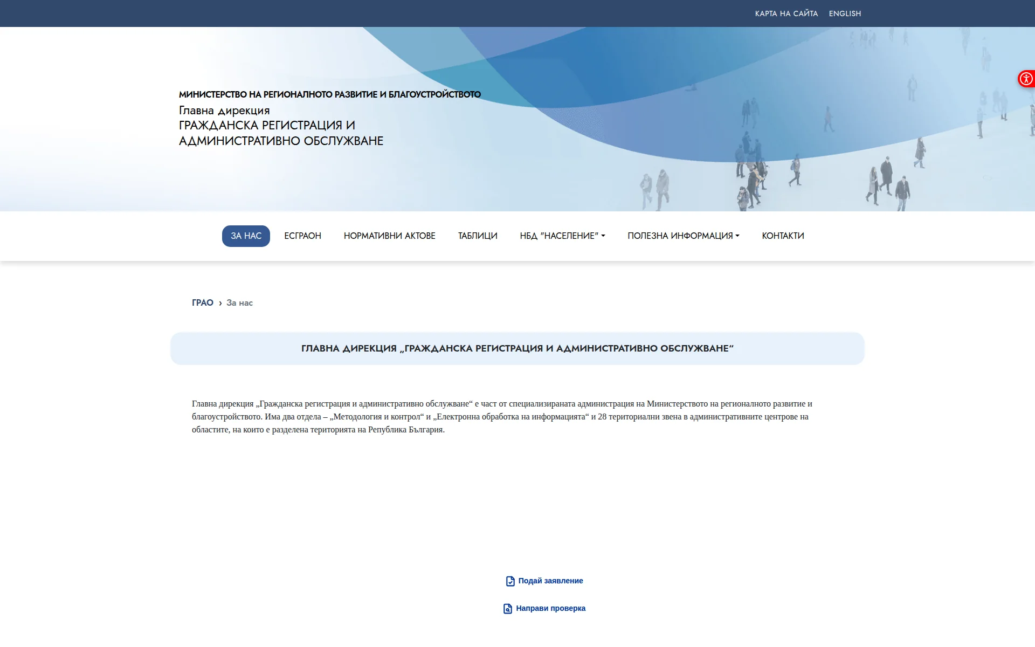Open the red accessibility widget icon
The image size is (1035, 647).
click(x=1026, y=79)
